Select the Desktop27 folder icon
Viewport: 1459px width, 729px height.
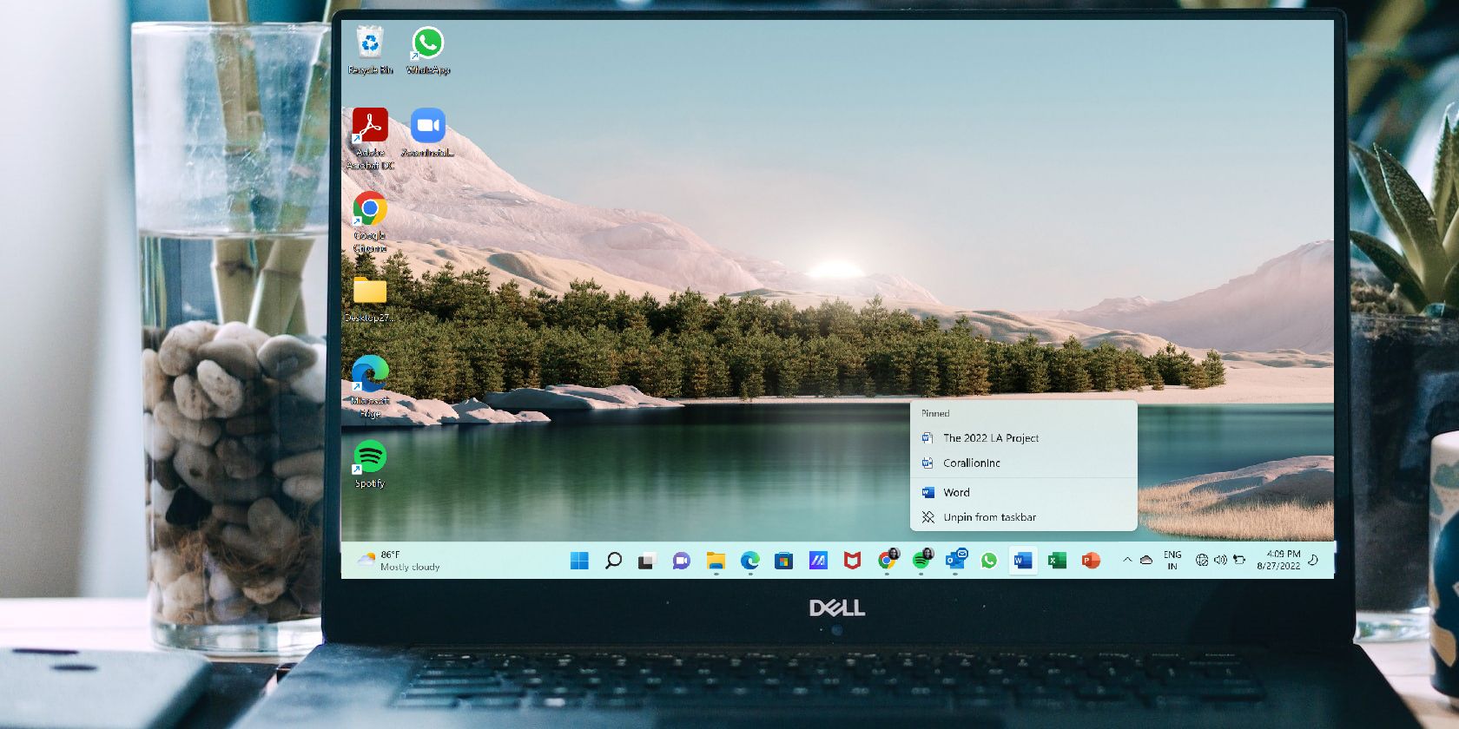370,299
